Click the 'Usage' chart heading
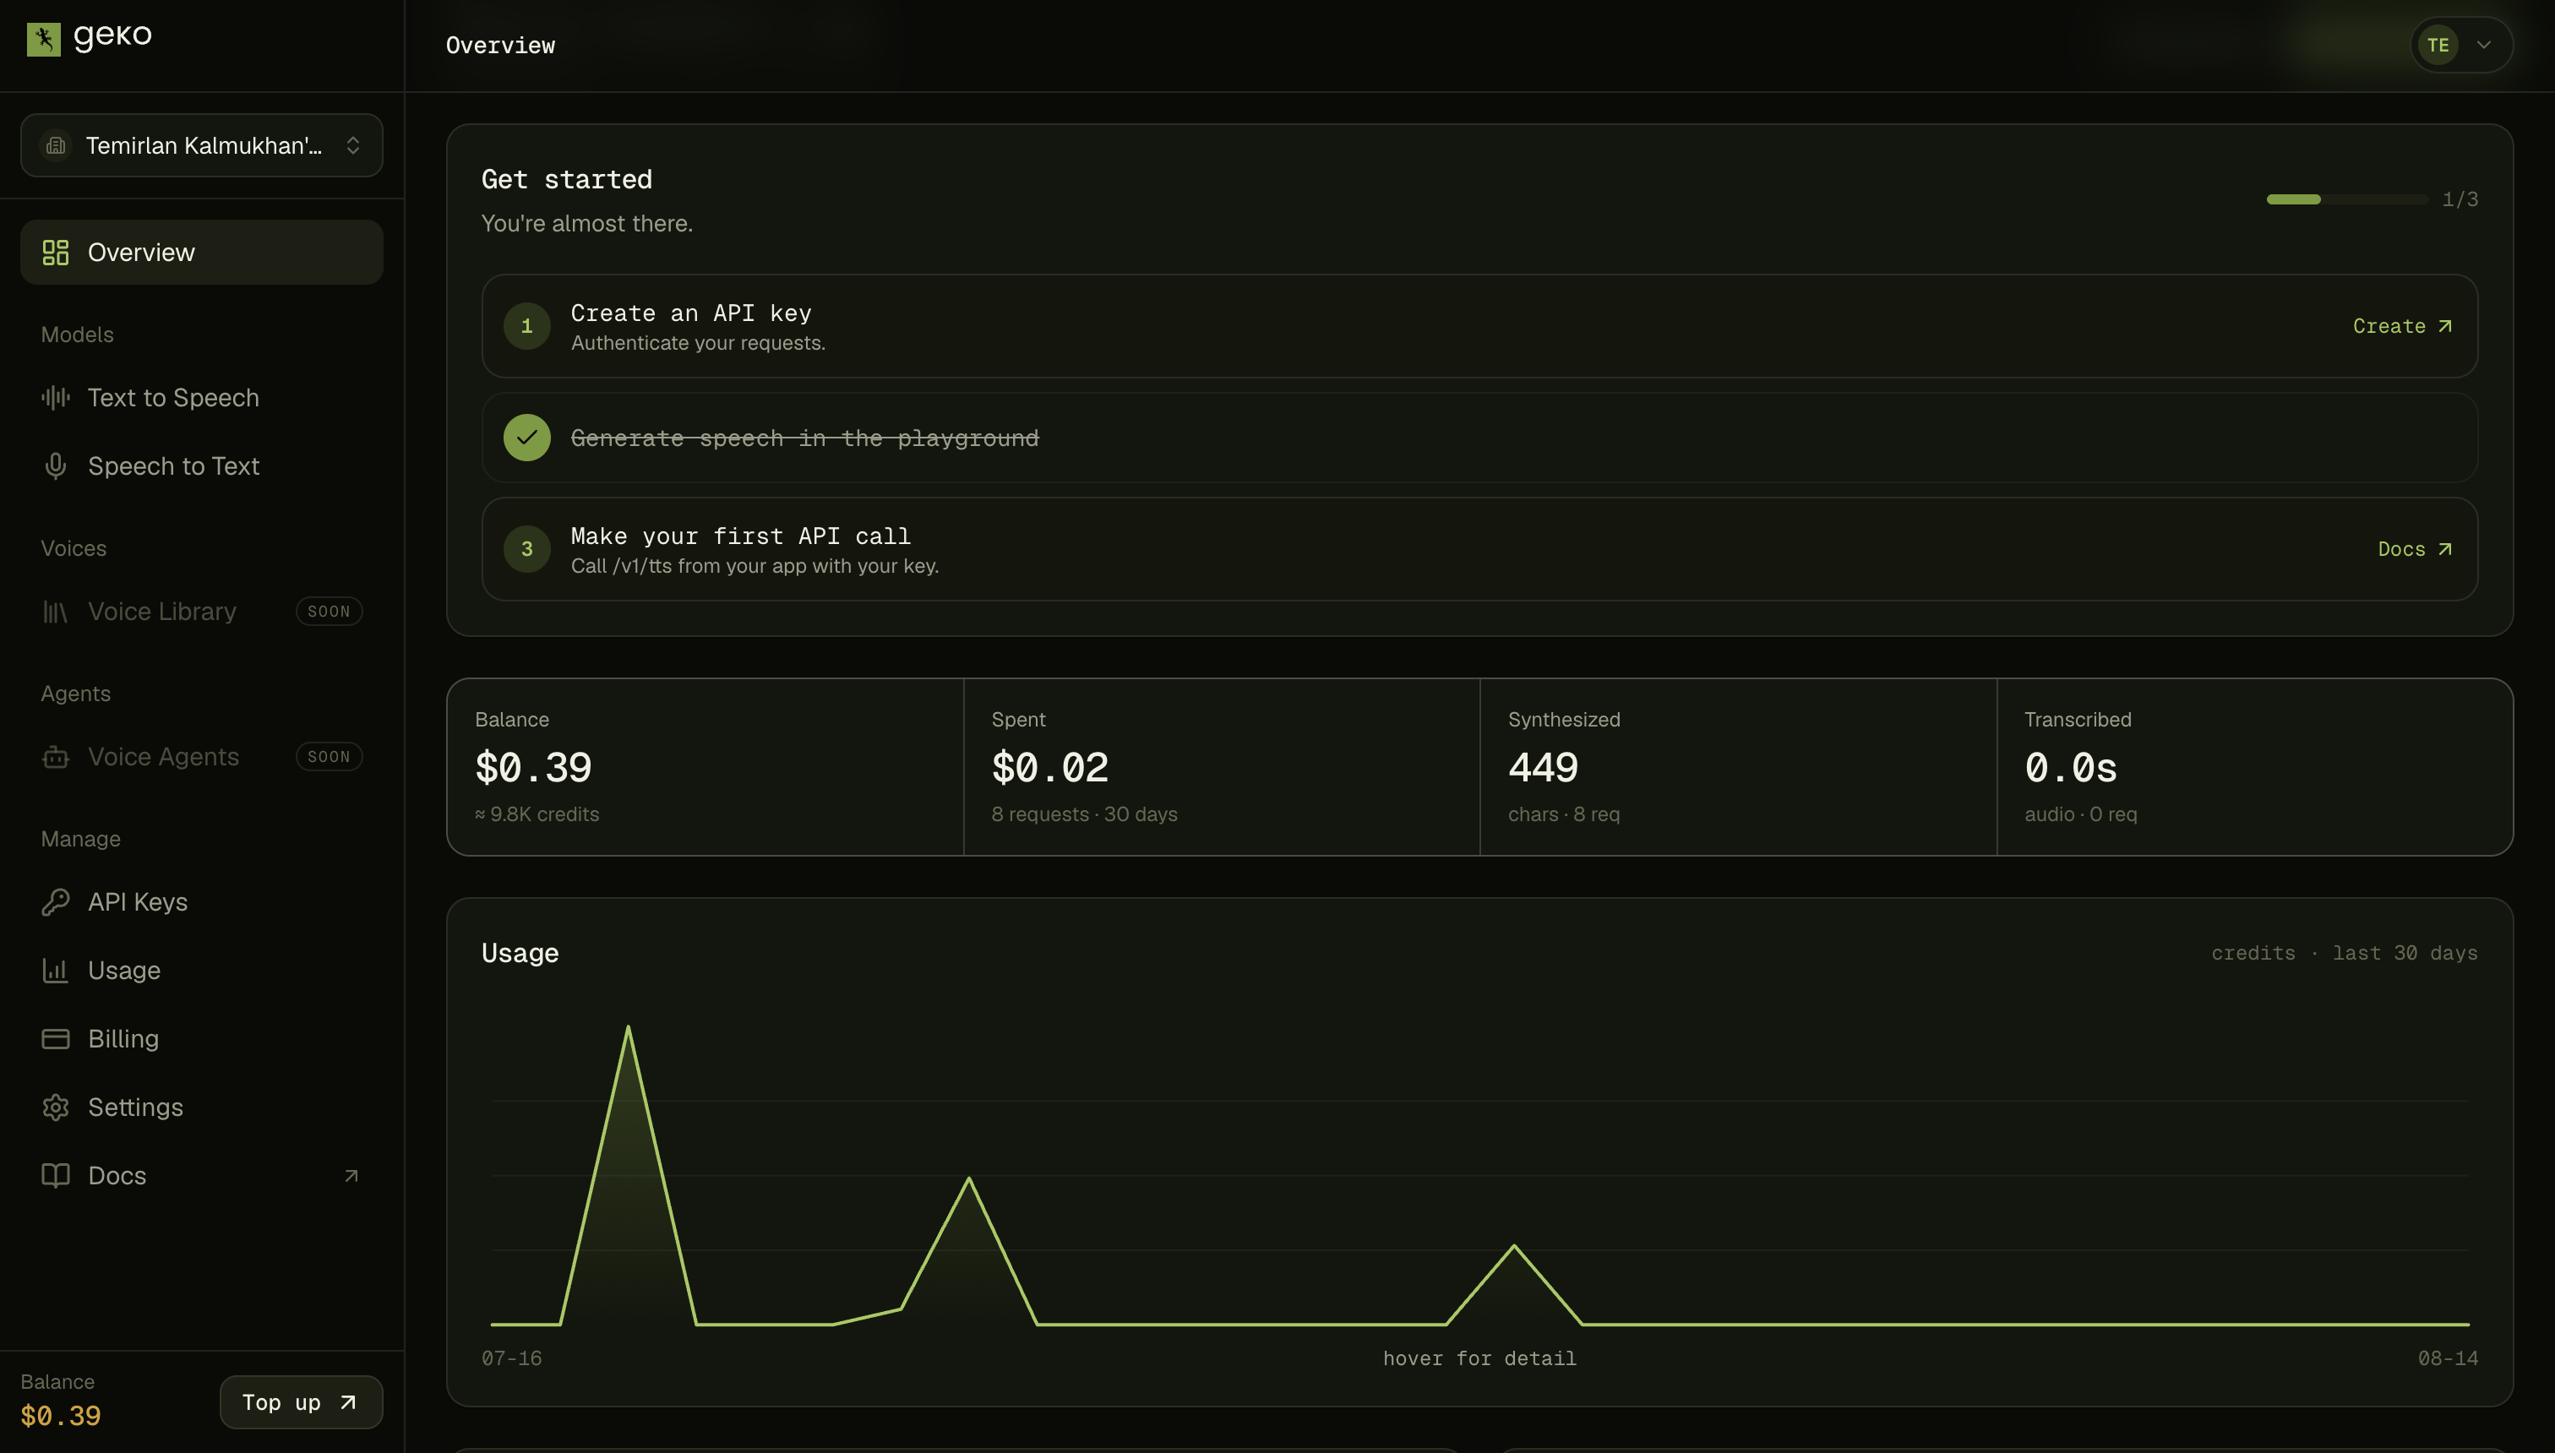Screen dimensions: 2555x1453 520,953
